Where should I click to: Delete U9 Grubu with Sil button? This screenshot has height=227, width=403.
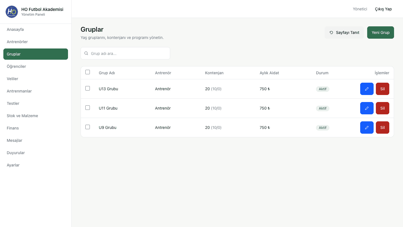382,128
